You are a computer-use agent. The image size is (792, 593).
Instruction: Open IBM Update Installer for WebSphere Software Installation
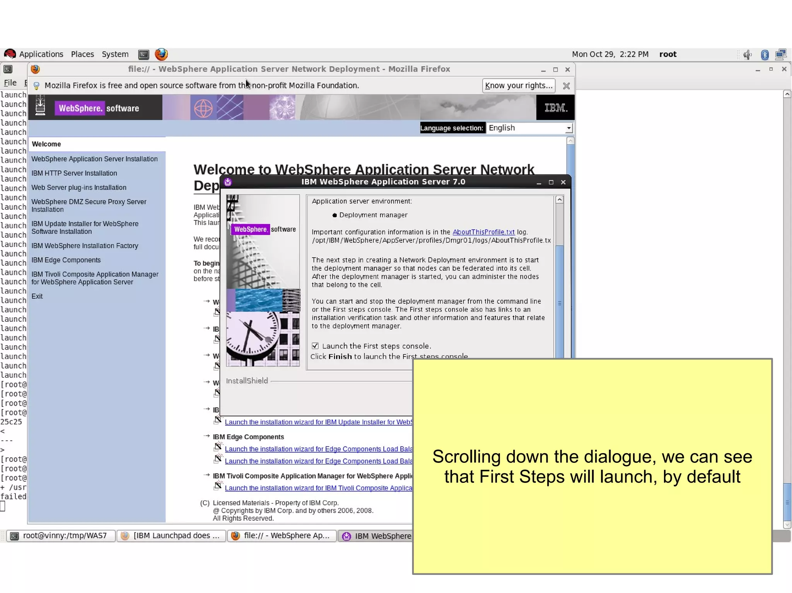(x=85, y=228)
